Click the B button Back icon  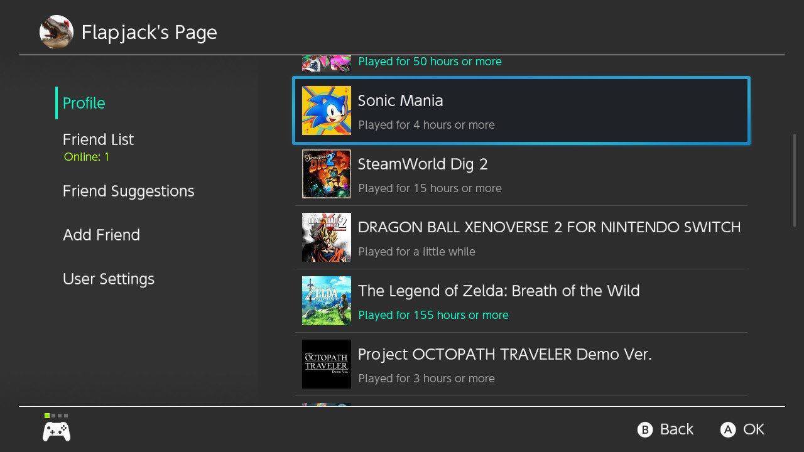click(x=644, y=429)
